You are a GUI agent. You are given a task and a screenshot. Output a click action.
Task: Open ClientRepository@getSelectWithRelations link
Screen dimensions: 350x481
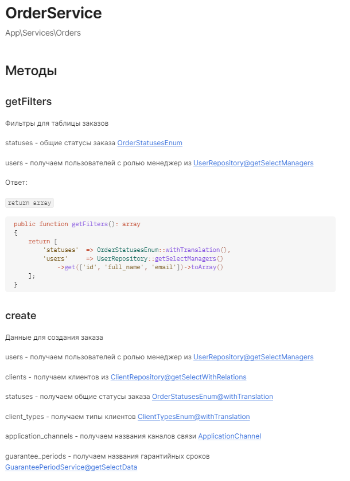click(x=178, y=377)
